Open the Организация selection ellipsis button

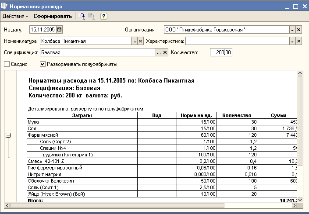click(292, 30)
